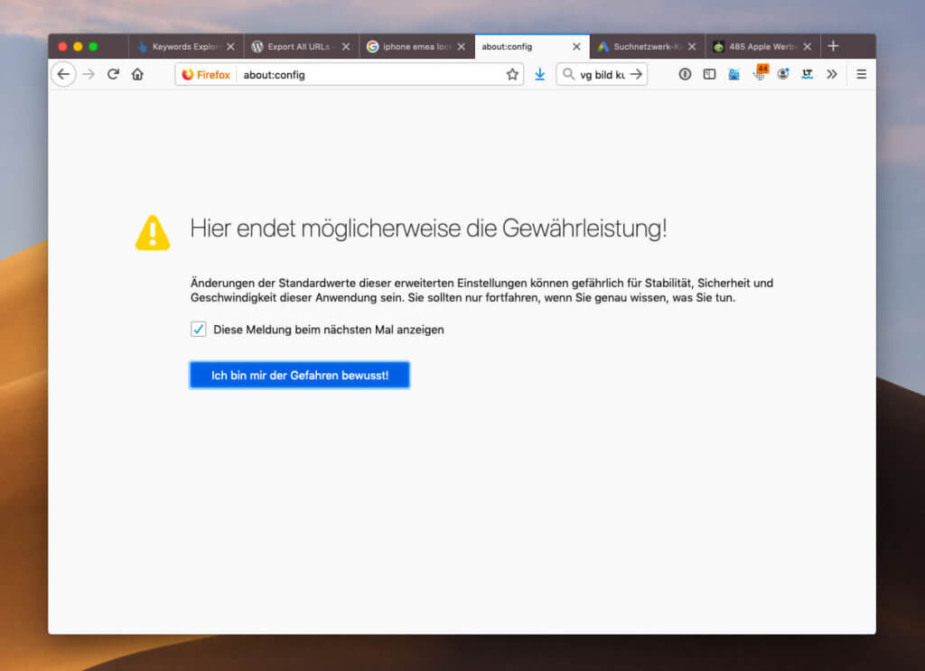Toggle the sidebar view icon
Image resolution: width=925 pixels, height=671 pixels.
pyautogui.click(x=709, y=74)
